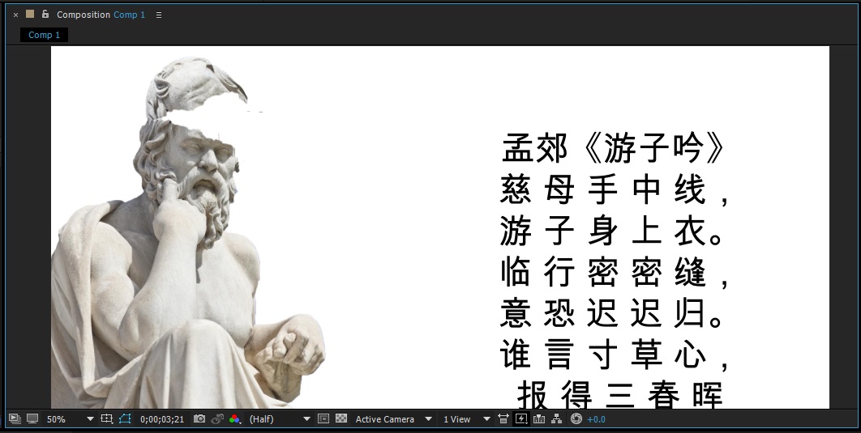Click the composition color label square
This screenshot has width=861, height=433.
(x=30, y=15)
